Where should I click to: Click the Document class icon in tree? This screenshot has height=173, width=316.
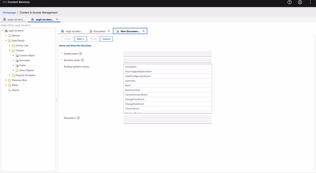pos(17,60)
